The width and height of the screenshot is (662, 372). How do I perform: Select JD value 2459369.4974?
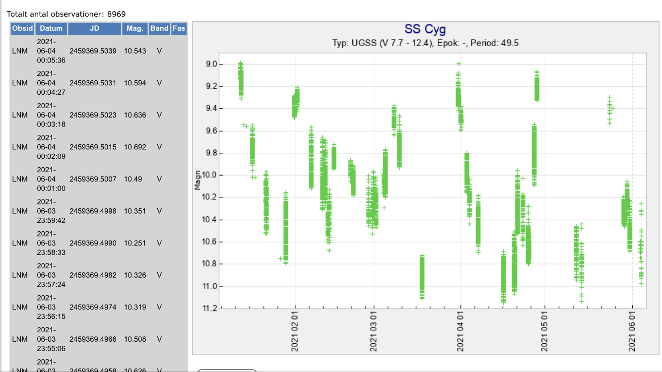coord(93,307)
